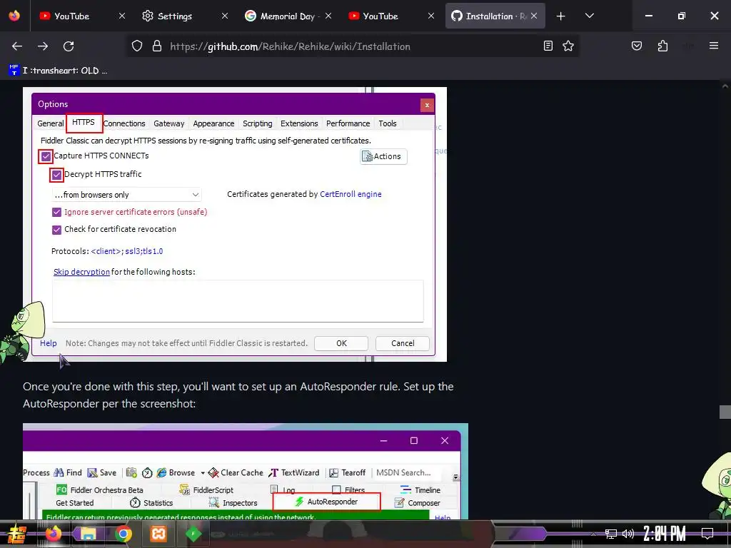Image resolution: width=731 pixels, height=548 pixels.
Task: Bookmark this page with the star
Action: coord(568,46)
